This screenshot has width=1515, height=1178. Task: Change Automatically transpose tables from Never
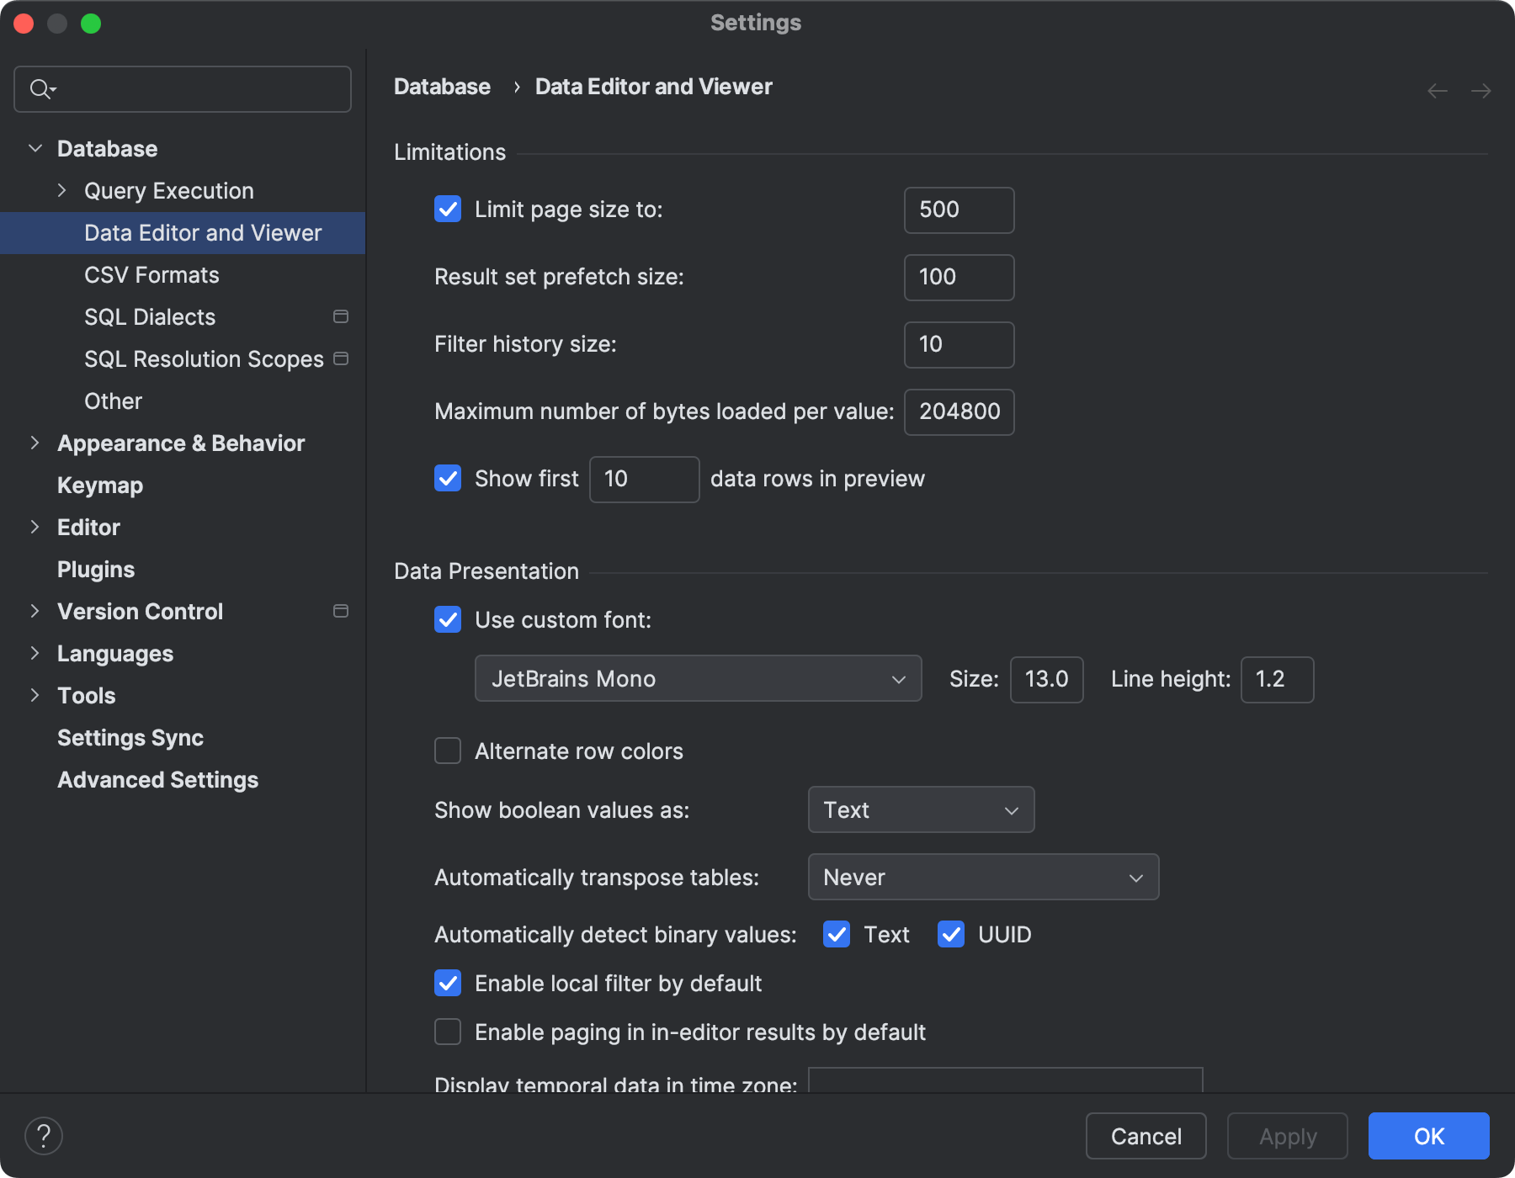[983, 877]
